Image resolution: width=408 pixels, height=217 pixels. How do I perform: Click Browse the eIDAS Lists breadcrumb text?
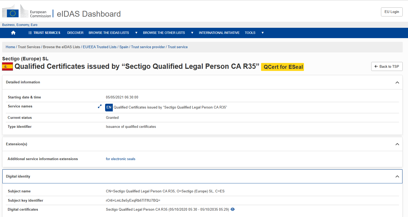click(x=61, y=47)
